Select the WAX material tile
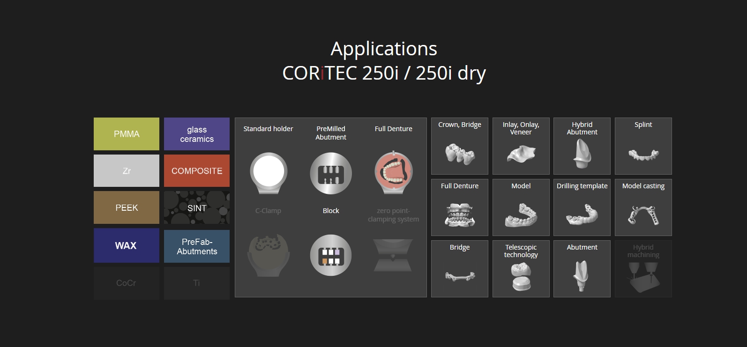Screen dimensions: 747x347 127,245
